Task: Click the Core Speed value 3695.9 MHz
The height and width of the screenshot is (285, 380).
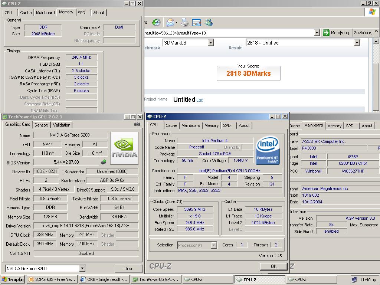Action: 195,209
